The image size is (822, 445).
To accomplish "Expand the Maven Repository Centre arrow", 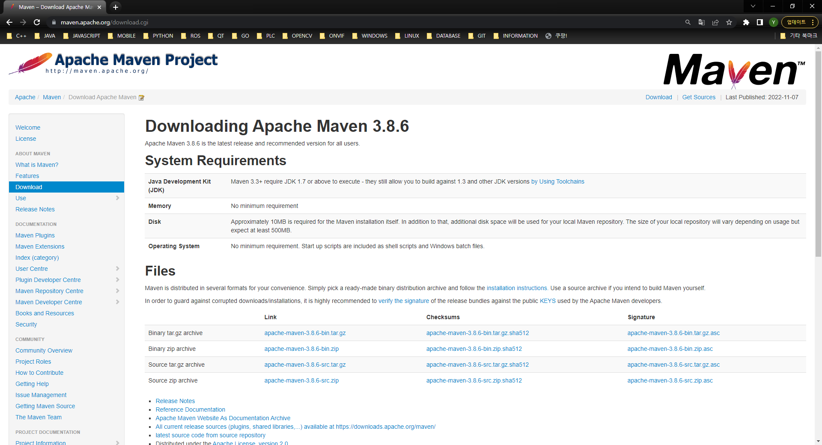I will (117, 291).
